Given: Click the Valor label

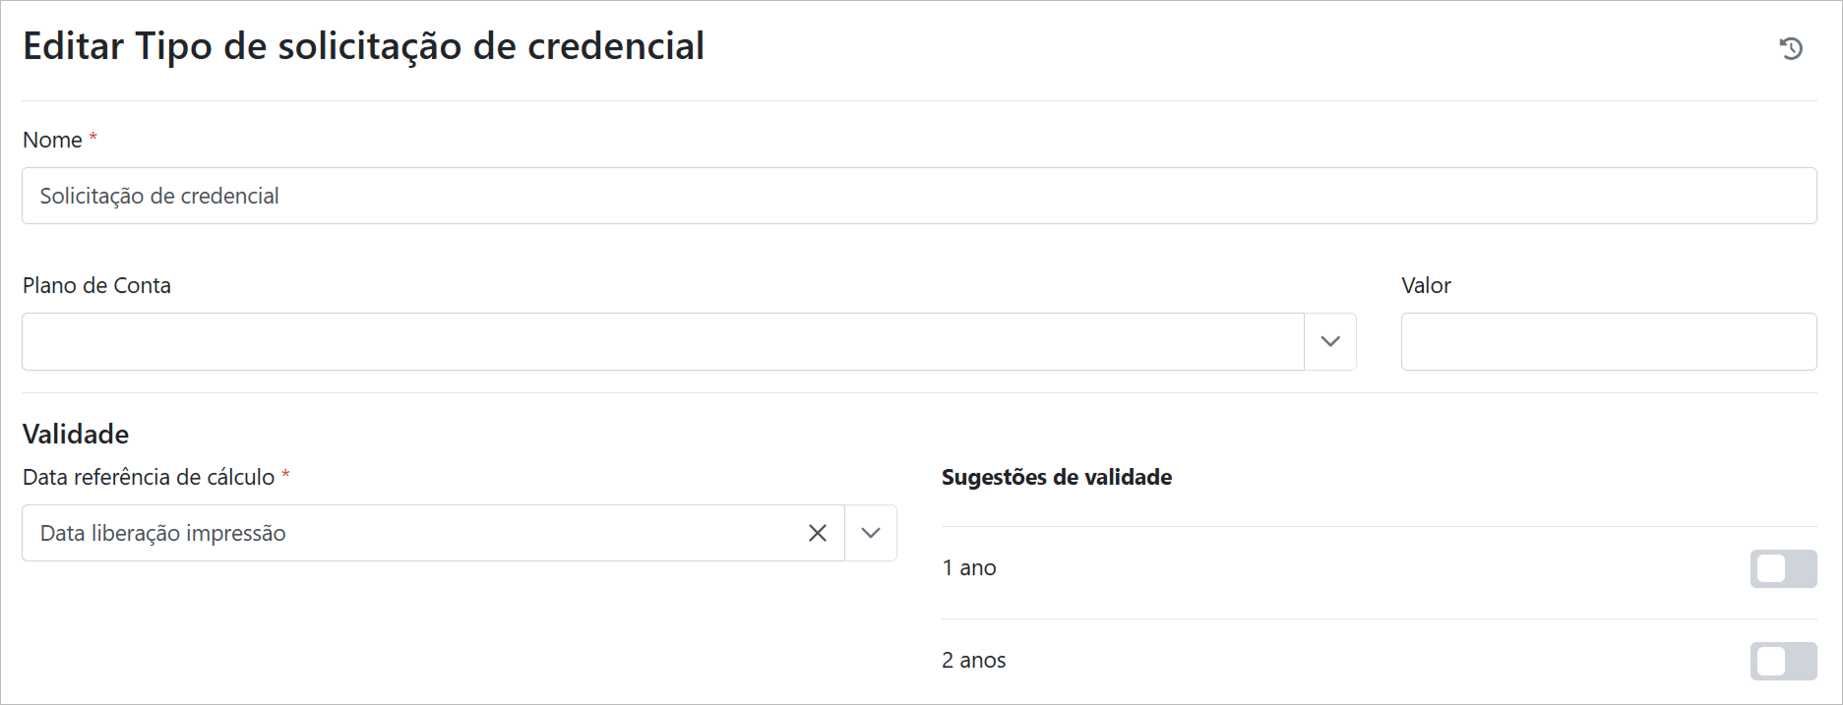Looking at the screenshot, I should coord(1426,285).
